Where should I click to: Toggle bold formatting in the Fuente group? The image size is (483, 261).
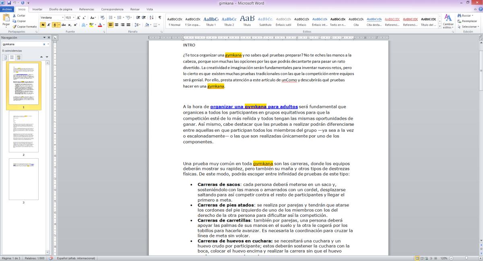(x=43, y=25)
